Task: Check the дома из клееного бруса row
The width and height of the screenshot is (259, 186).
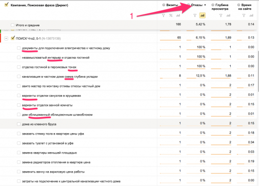Action: click(x=18, y=124)
